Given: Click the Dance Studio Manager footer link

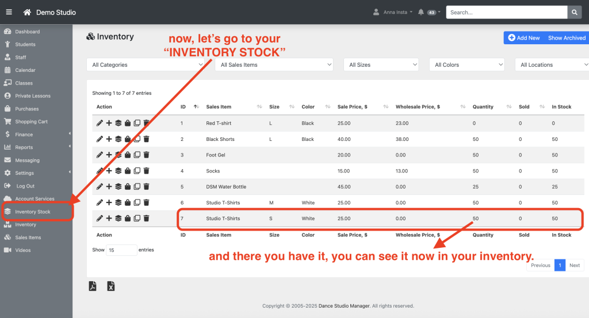Looking at the screenshot, I should click(344, 306).
